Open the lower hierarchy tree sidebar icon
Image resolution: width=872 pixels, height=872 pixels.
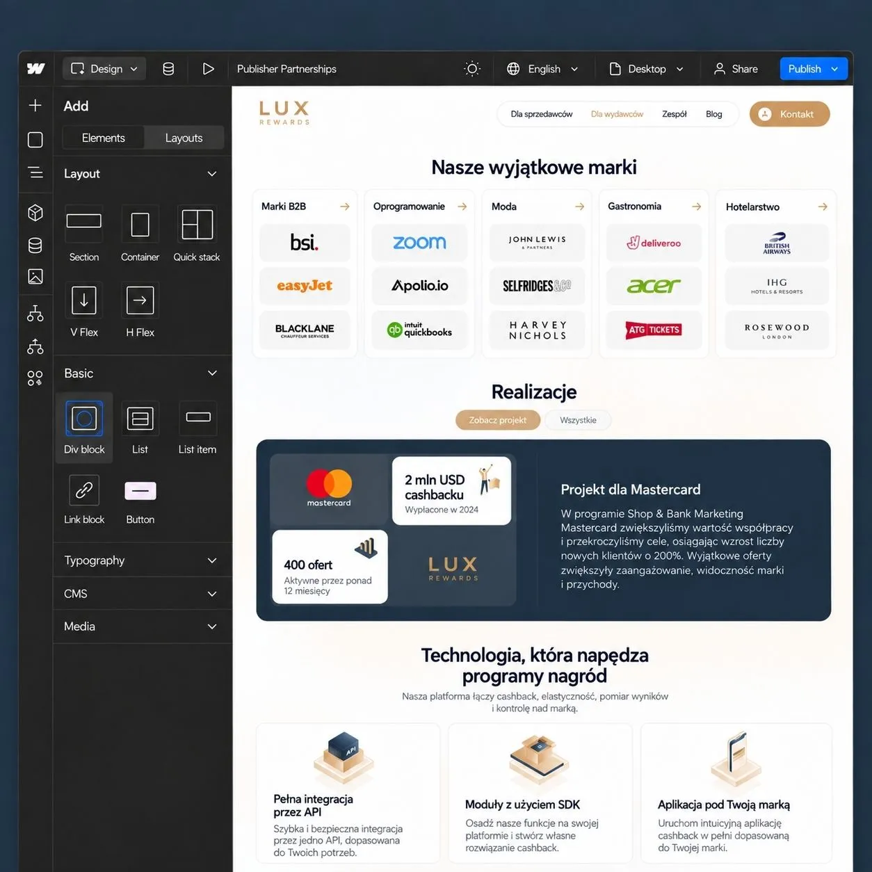pos(35,346)
